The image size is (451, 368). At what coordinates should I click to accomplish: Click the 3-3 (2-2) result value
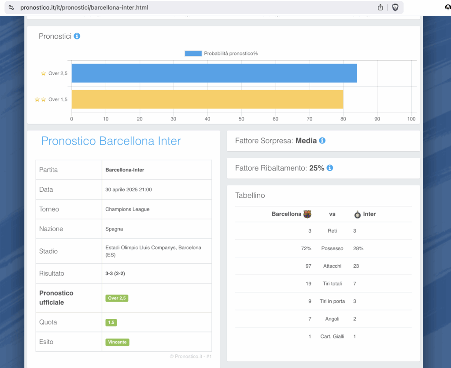pyautogui.click(x=115, y=273)
